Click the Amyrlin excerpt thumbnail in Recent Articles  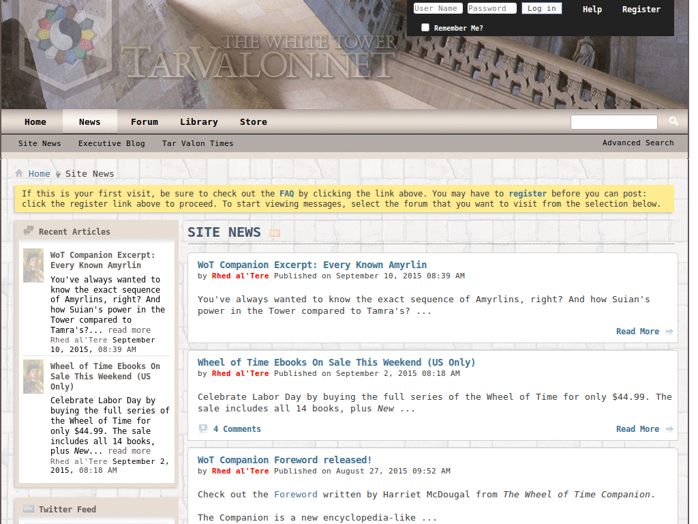33,265
